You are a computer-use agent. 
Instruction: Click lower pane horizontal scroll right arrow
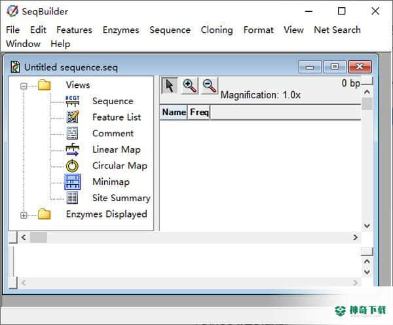(355, 283)
